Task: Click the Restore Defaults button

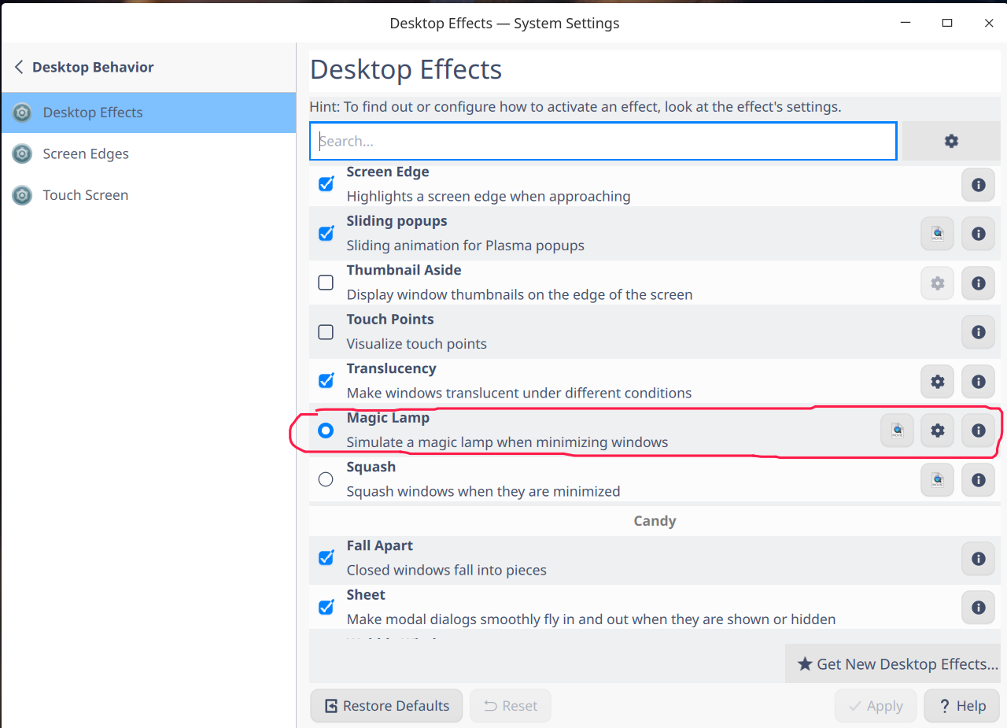Action: pyautogui.click(x=387, y=706)
